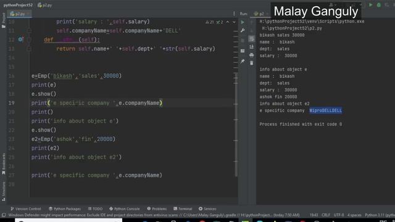This screenshot has width=395, height=222.
Task: Open the Problems tool window
Action: pyautogui.click(x=157, y=209)
